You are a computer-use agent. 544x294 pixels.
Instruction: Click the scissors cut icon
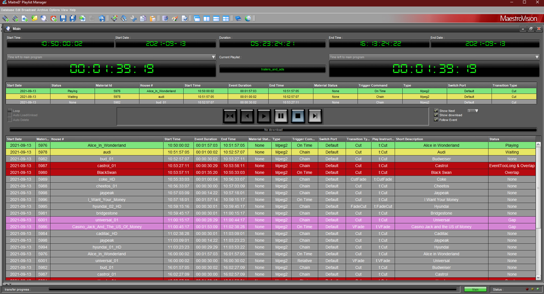[x=133, y=19]
